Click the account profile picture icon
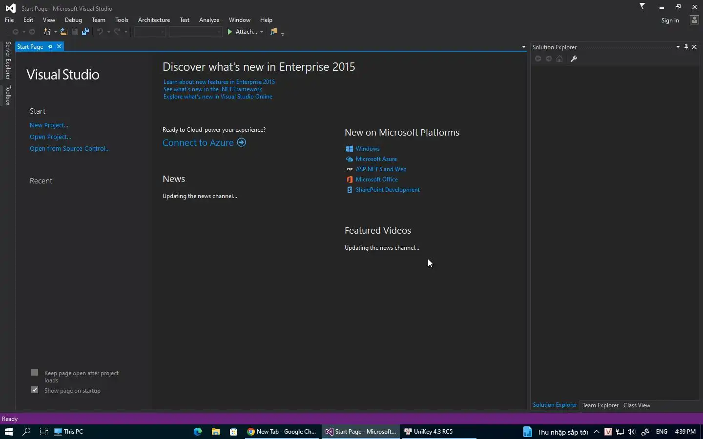Image resolution: width=703 pixels, height=439 pixels. 694,20
